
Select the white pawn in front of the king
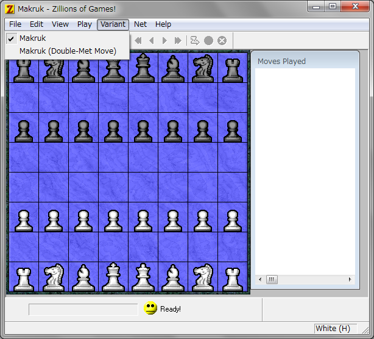113,221
